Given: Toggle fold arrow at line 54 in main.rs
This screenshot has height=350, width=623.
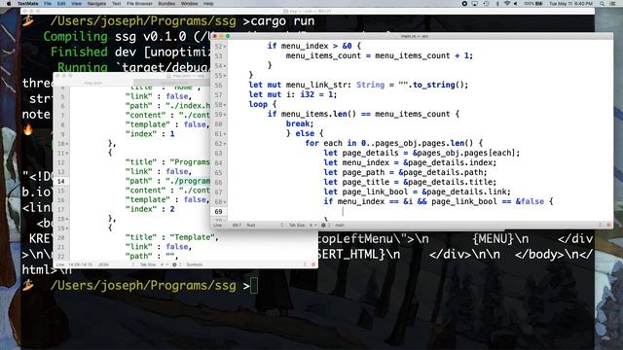Looking at the screenshot, I should tap(225, 66).
